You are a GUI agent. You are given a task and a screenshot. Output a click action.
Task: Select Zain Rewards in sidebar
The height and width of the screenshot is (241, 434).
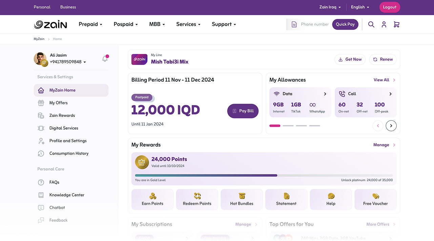click(71, 115)
